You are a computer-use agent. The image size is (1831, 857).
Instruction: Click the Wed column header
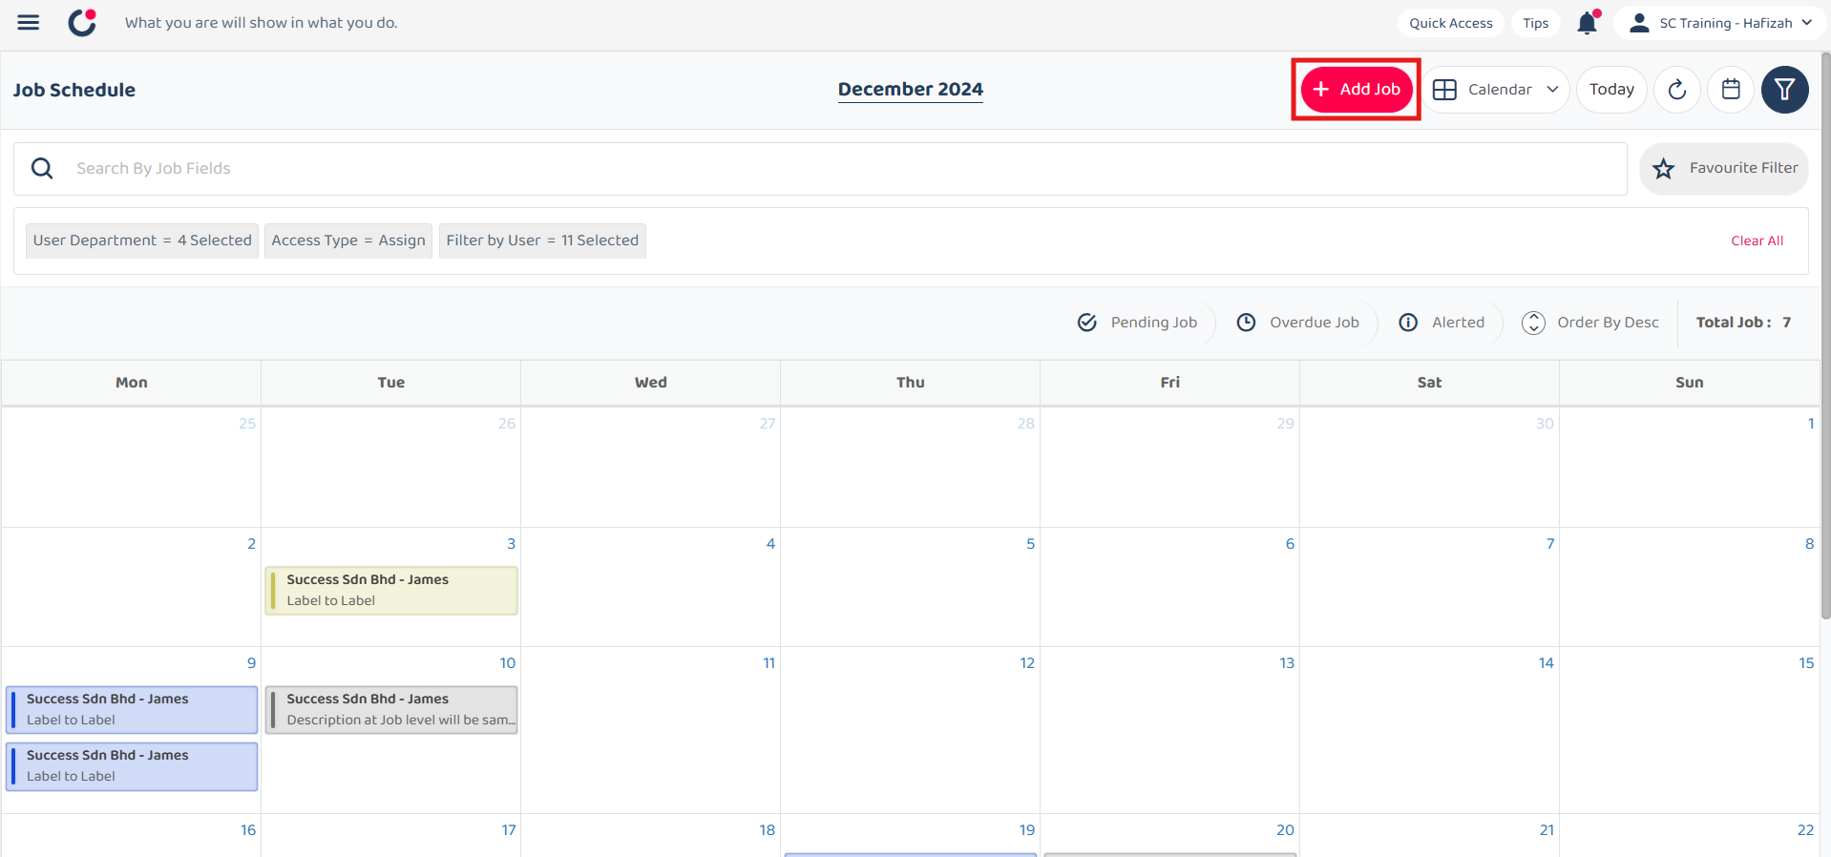pos(651,383)
